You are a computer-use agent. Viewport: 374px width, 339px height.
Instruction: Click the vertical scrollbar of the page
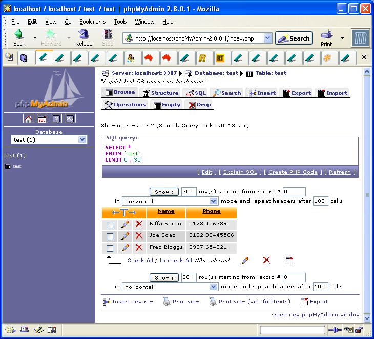(x=366, y=195)
